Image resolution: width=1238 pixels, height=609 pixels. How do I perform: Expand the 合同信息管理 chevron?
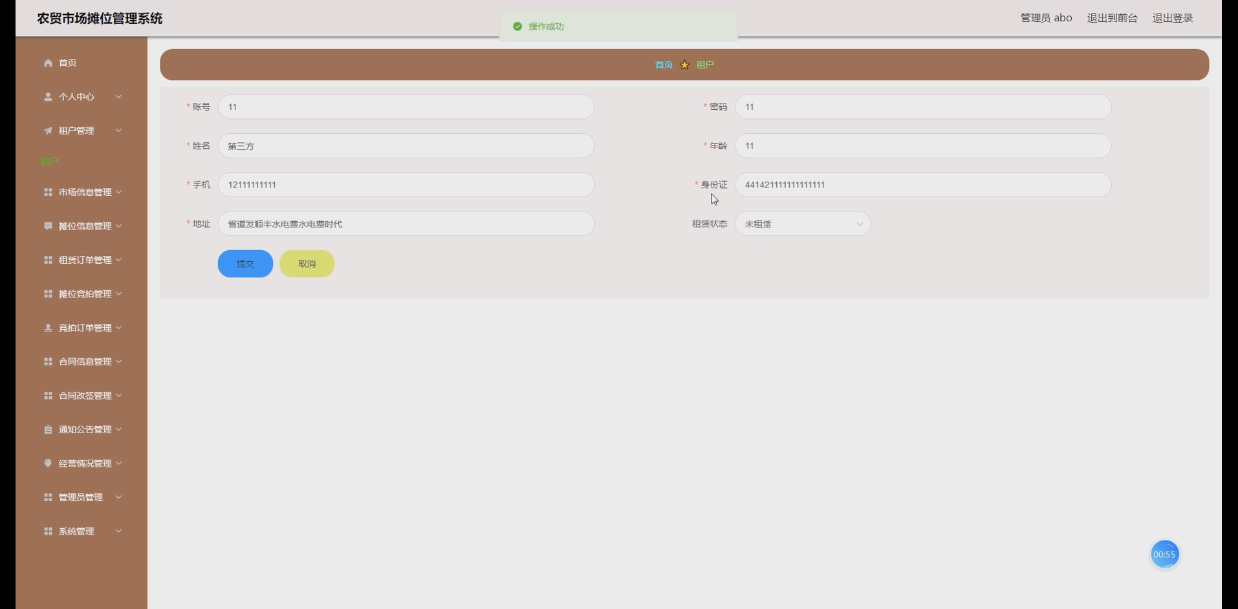[x=118, y=361]
